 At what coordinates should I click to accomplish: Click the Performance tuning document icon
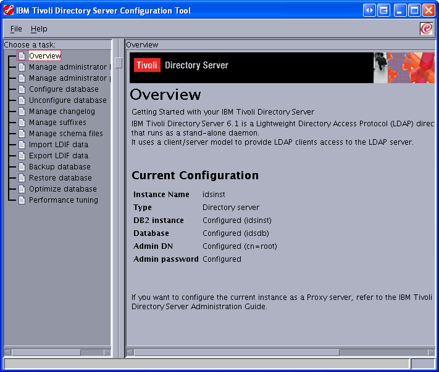pos(22,200)
